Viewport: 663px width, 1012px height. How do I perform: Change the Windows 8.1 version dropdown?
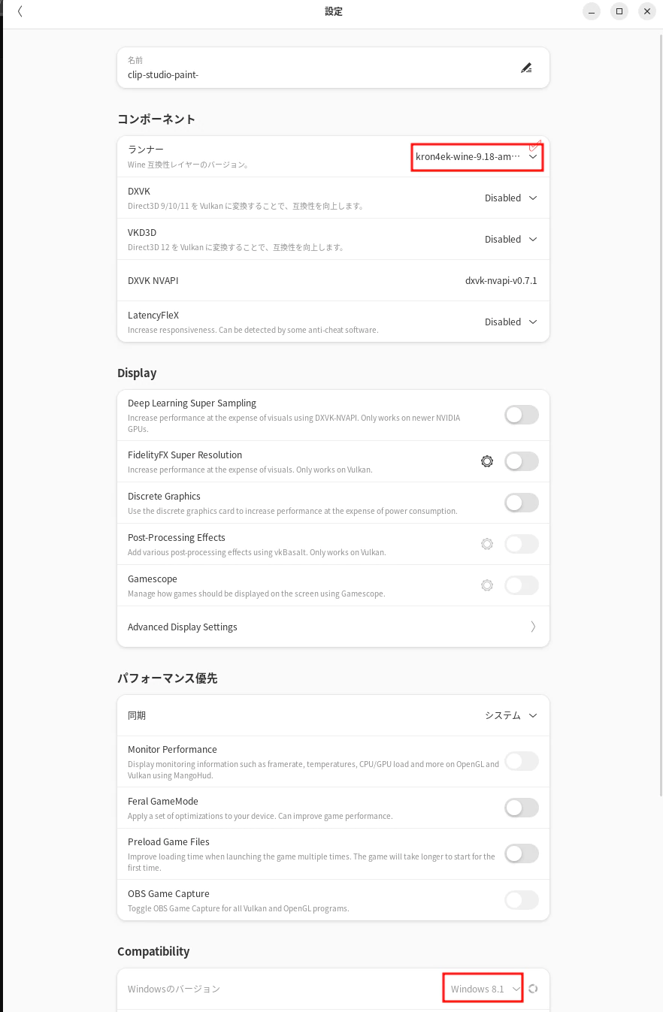[484, 989]
